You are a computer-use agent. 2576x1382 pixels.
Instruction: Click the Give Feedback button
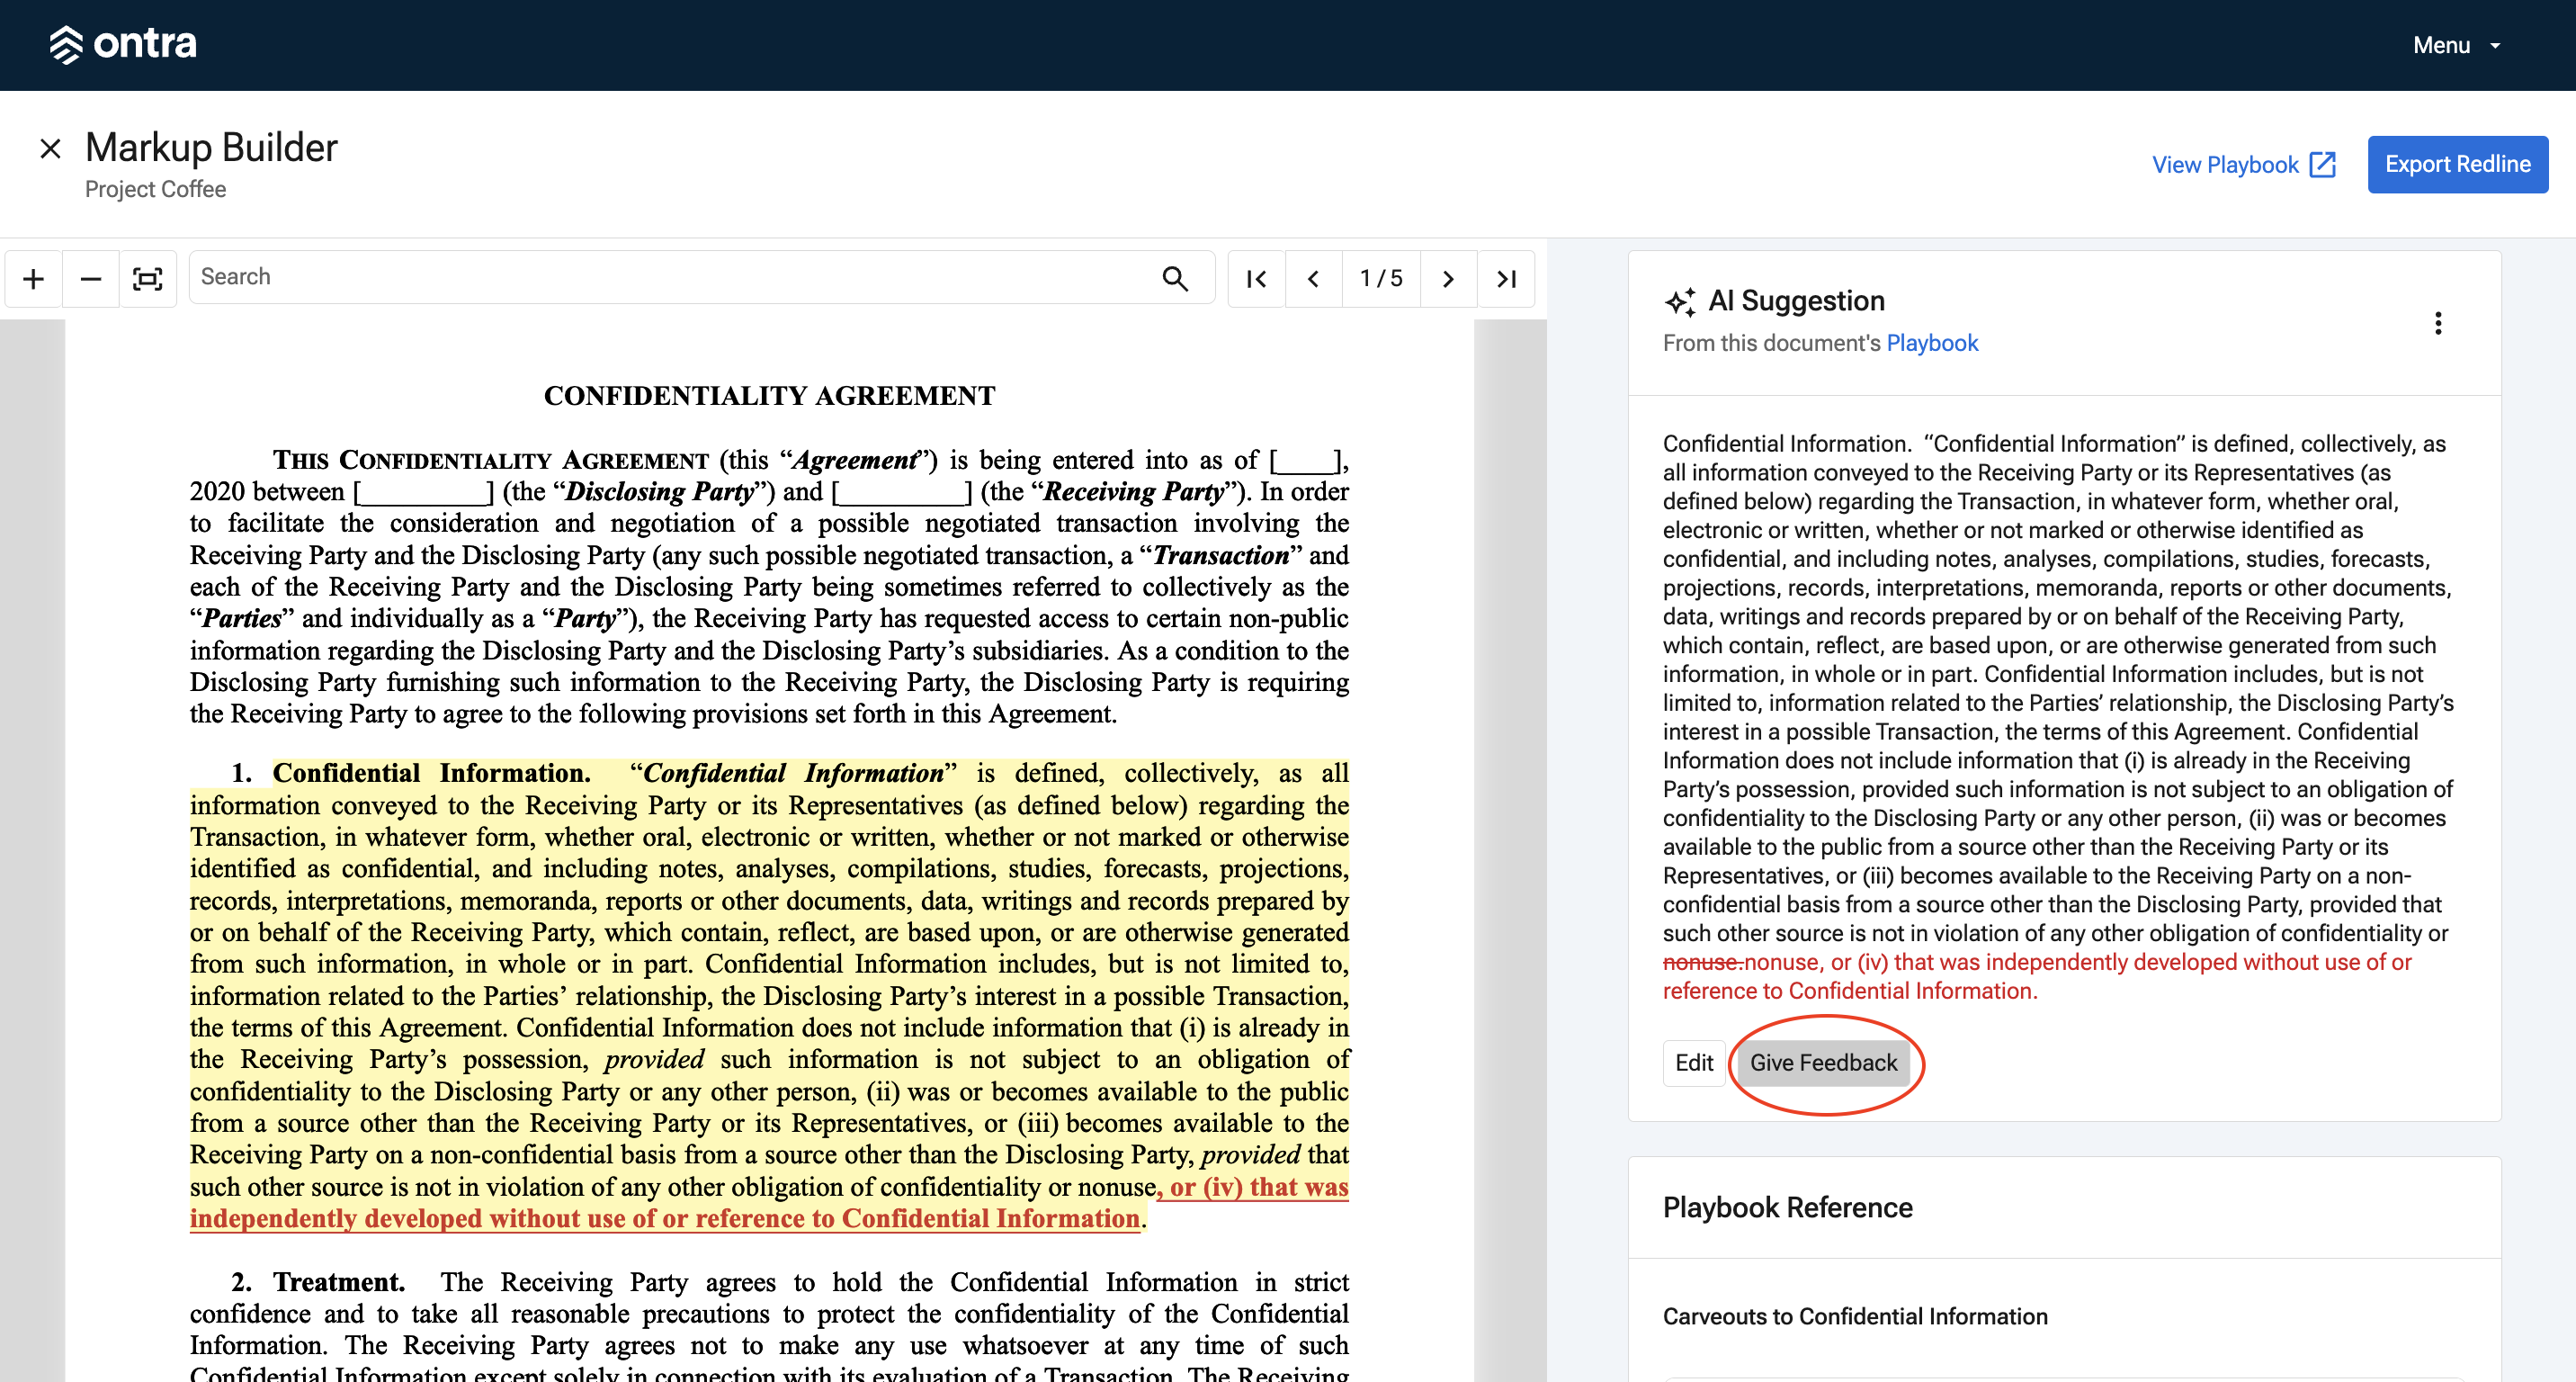point(1823,1063)
